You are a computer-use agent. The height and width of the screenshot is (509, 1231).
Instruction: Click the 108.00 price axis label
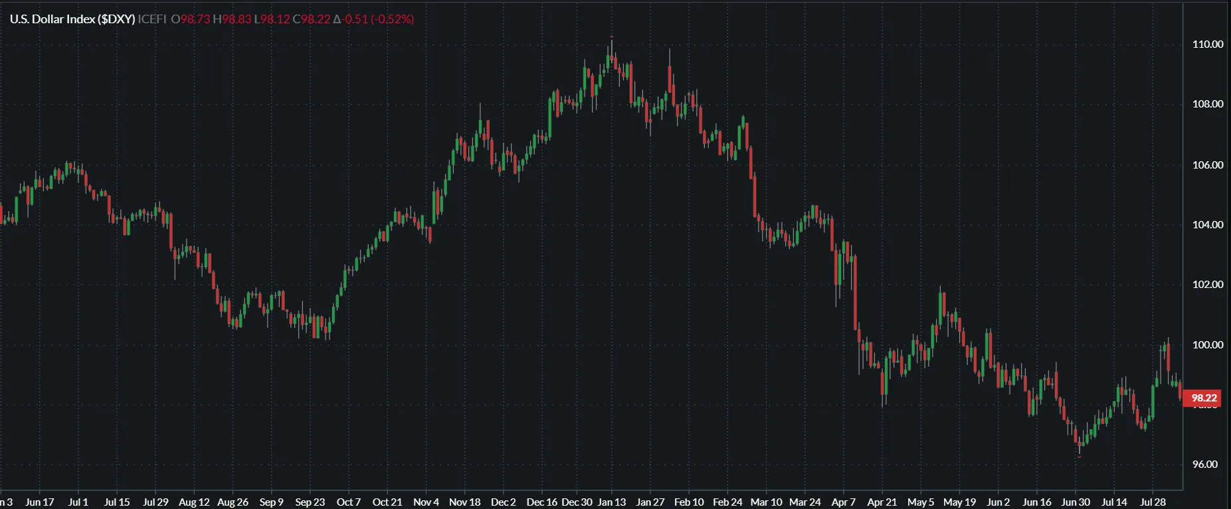(x=1207, y=104)
